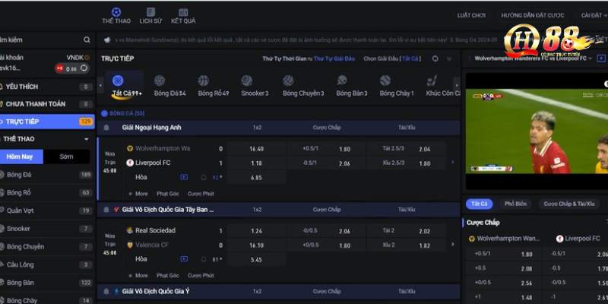This screenshot has height=304, width=608.
Task: Select Tất Cả tab in bet panel
Action: (x=480, y=204)
